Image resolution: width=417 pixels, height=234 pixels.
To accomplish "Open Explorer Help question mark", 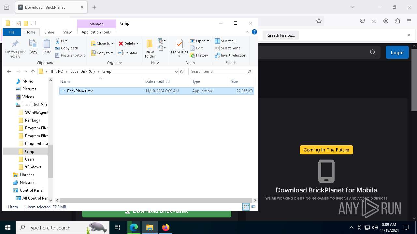I will [x=254, y=32].
